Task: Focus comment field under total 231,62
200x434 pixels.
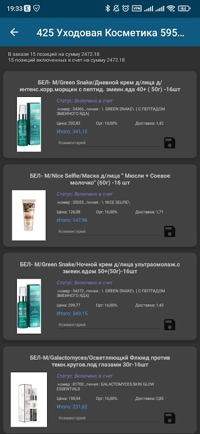Action: pyautogui.click(x=109, y=418)
